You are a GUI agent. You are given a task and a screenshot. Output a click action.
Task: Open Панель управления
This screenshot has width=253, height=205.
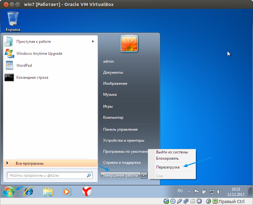(120, 129)
